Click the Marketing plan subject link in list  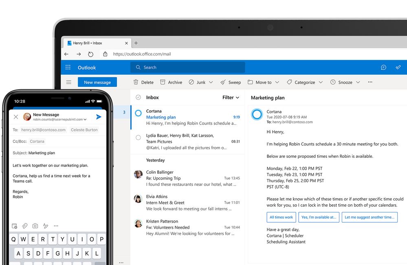pyautogui.click(x=161, y=117)
